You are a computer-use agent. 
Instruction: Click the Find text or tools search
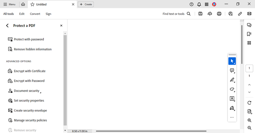(x=173, y=14)
